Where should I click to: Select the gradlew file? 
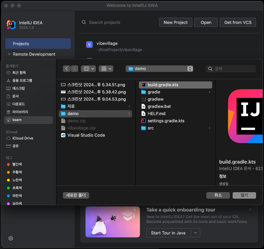coord(176,99)
